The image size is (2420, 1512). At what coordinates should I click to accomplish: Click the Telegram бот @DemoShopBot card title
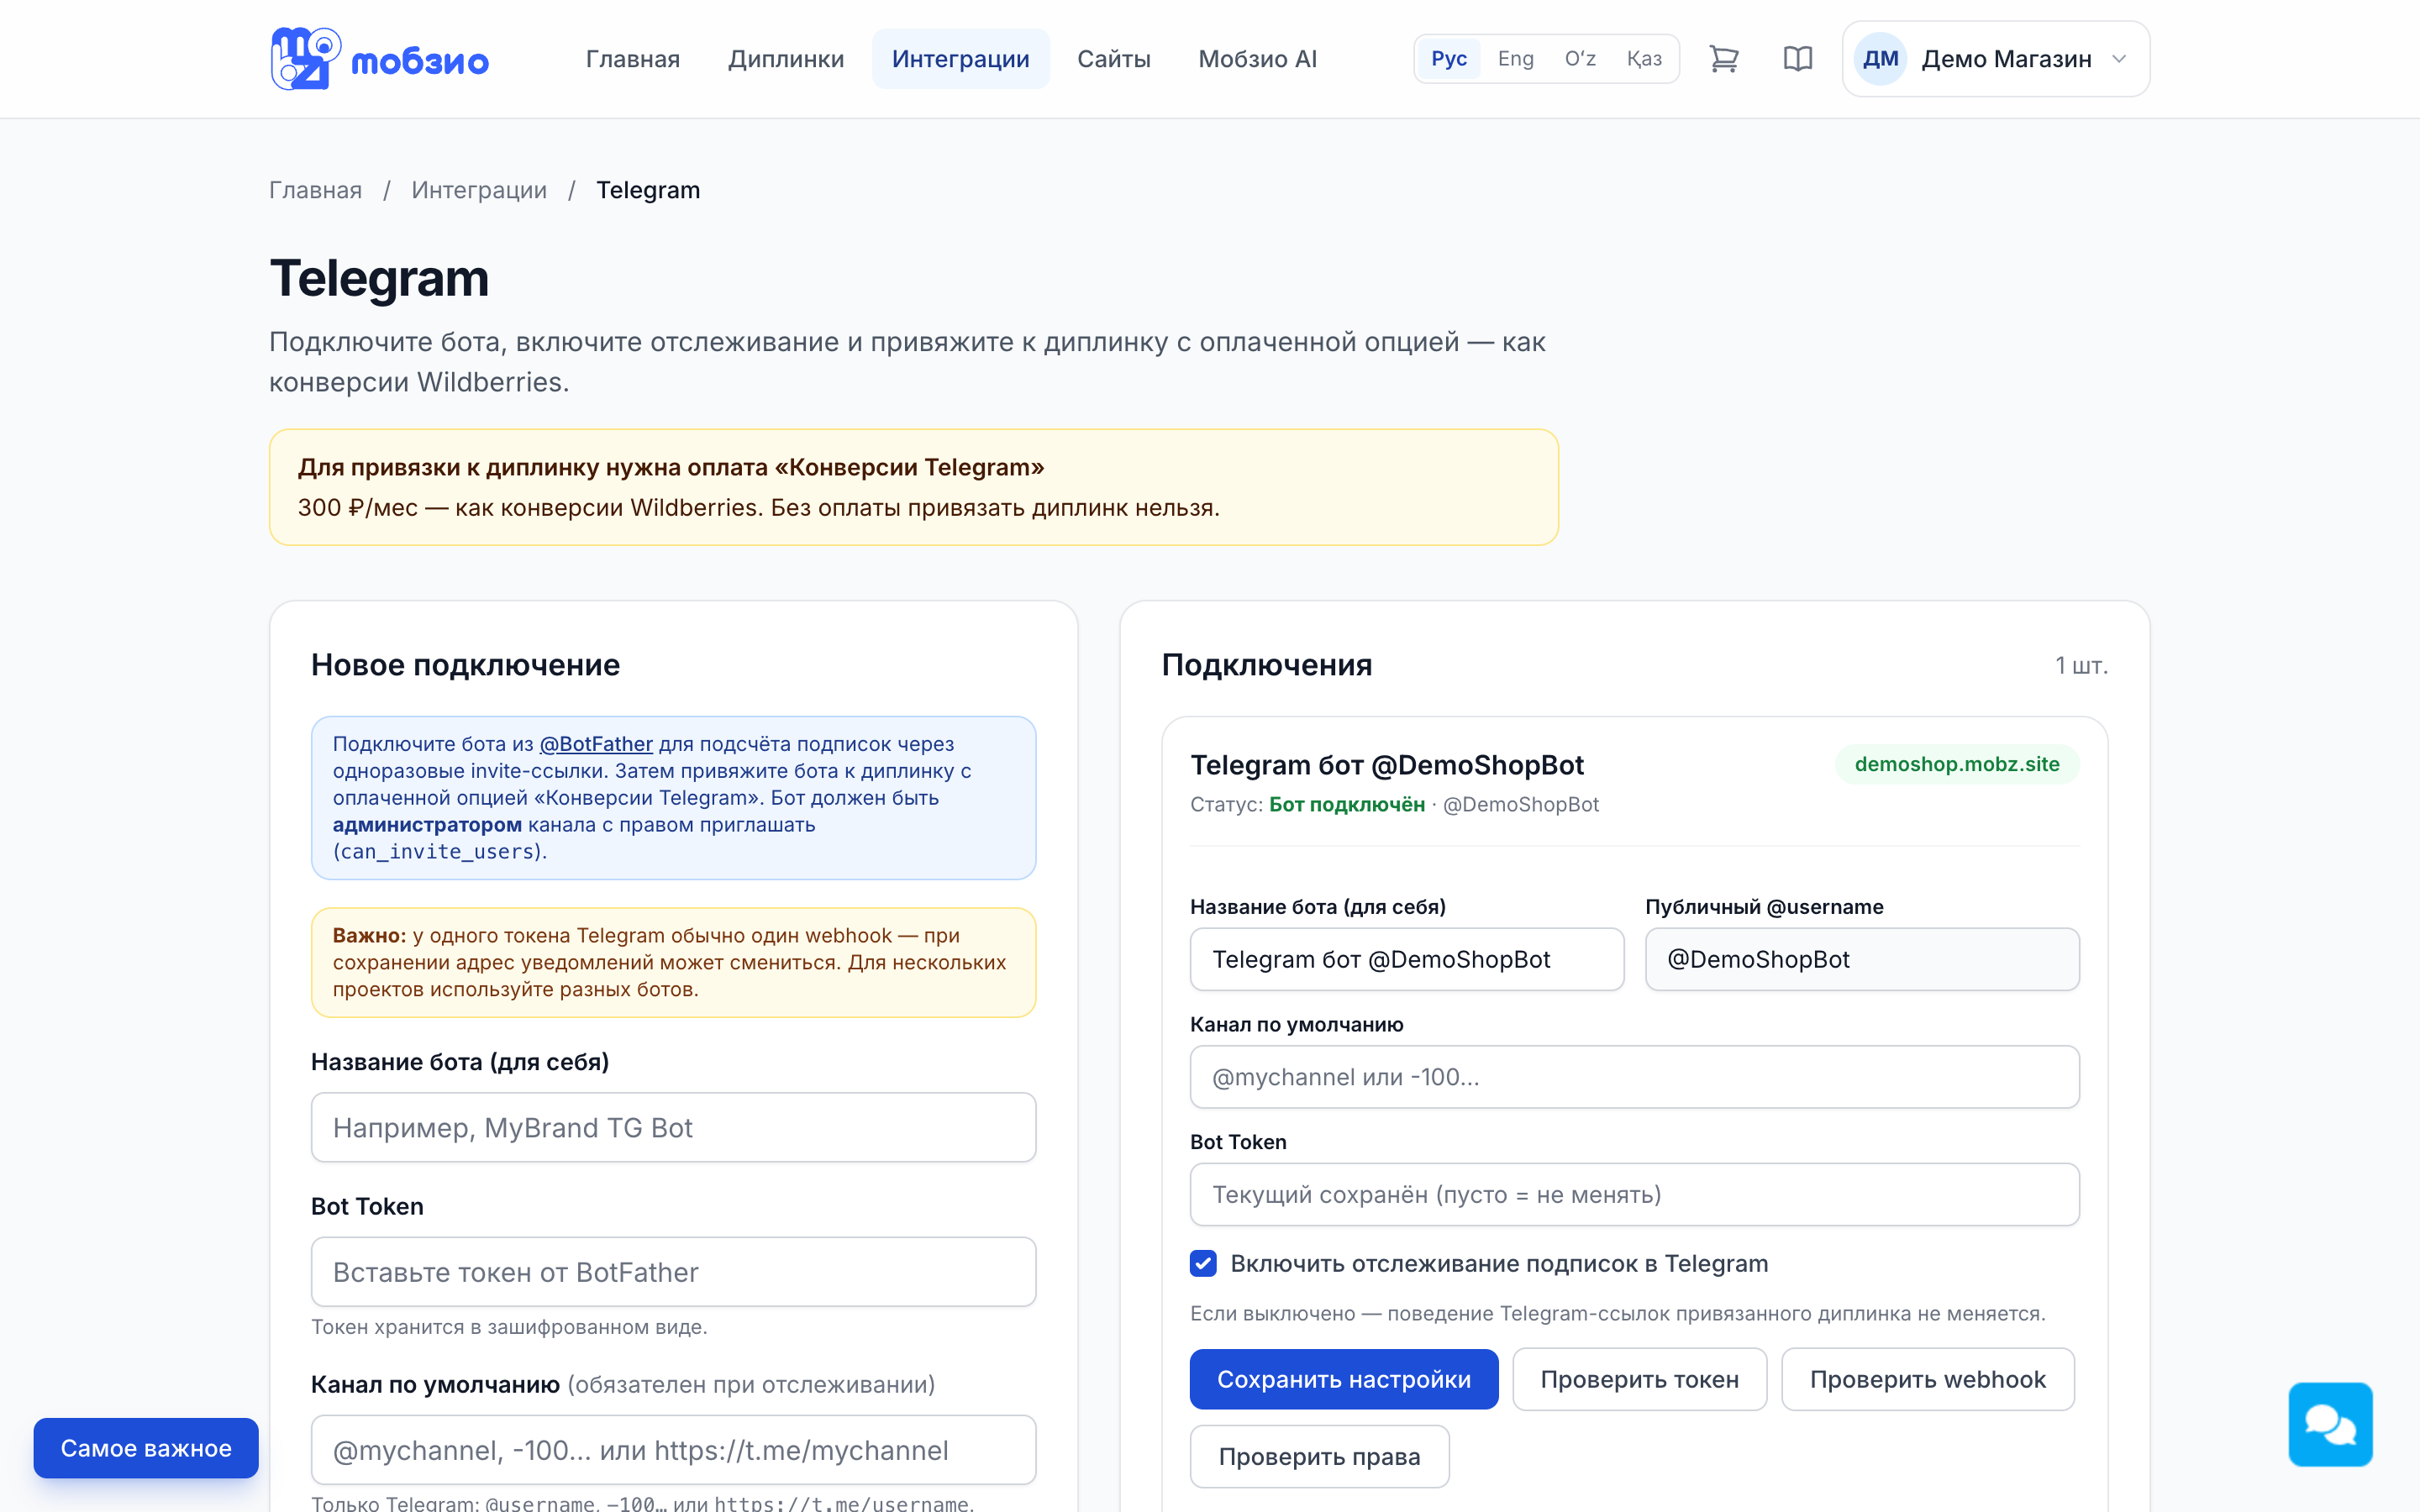click(x=1387, y=765)
